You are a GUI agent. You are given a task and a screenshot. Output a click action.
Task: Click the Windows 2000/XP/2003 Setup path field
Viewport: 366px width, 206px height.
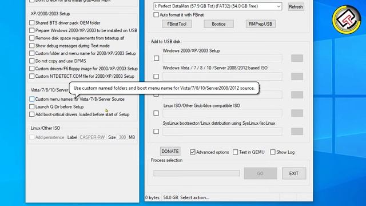pos(222,58)
